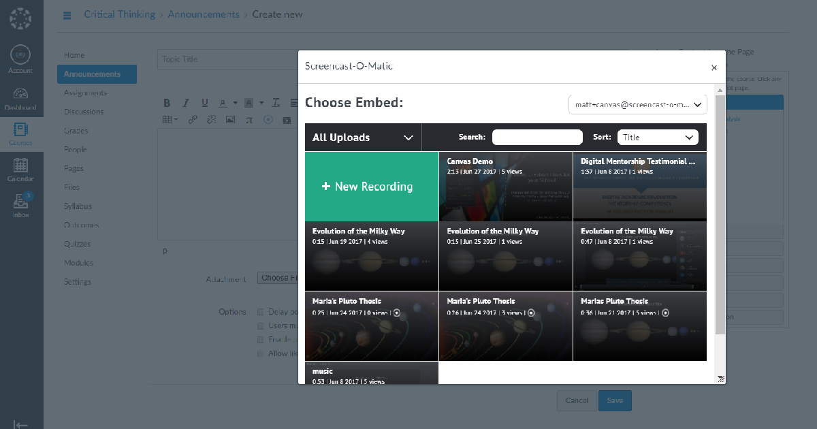Click the Search field in Screencast dialog
This screenshot has width=817, height=429.
pos(537,137)
